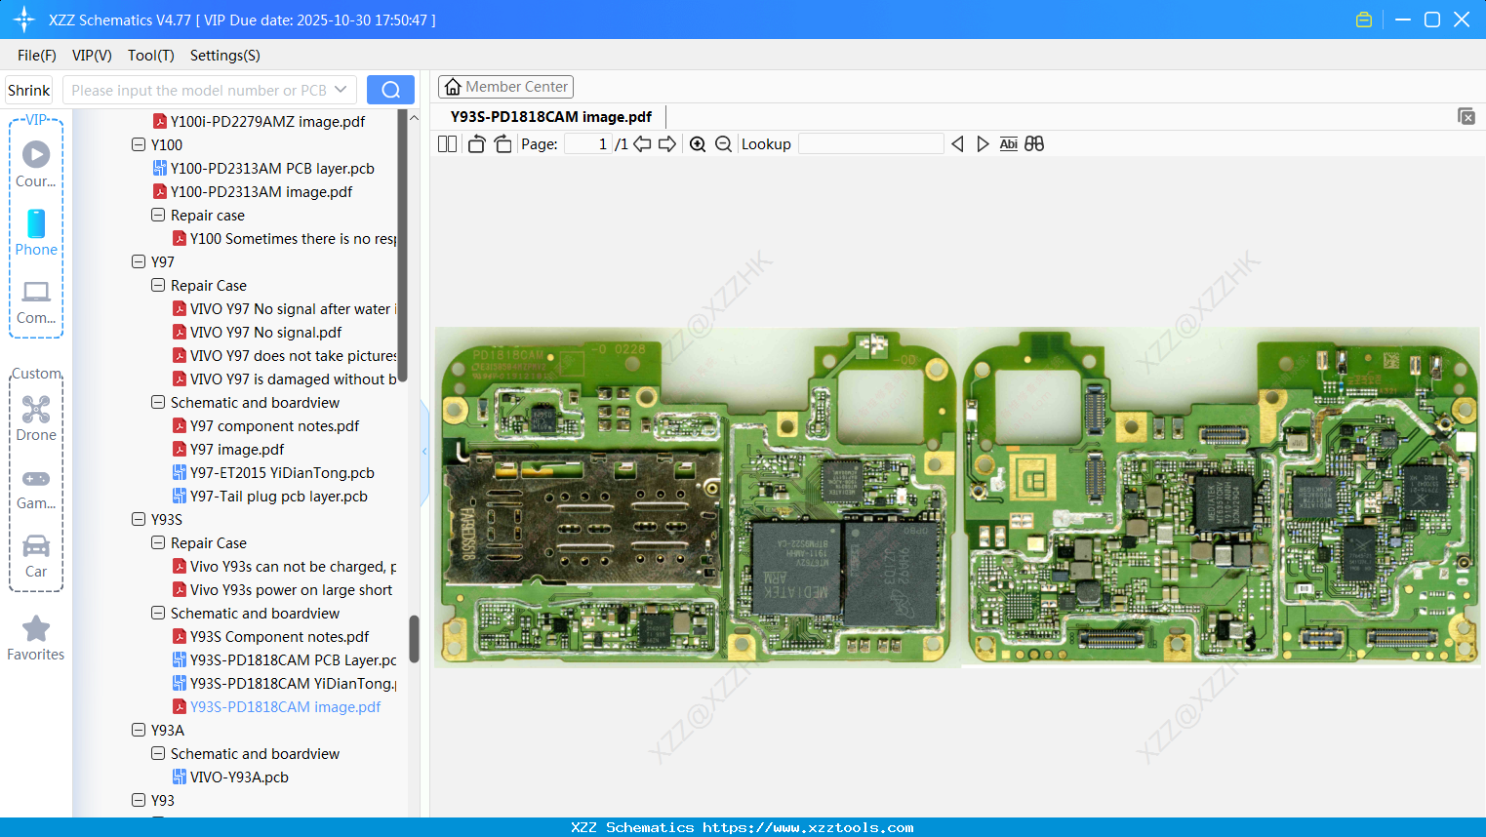Close all tabs icon at right
Image resolution: width=1486 pixels, height=837 pixels.
(1466, 116)
